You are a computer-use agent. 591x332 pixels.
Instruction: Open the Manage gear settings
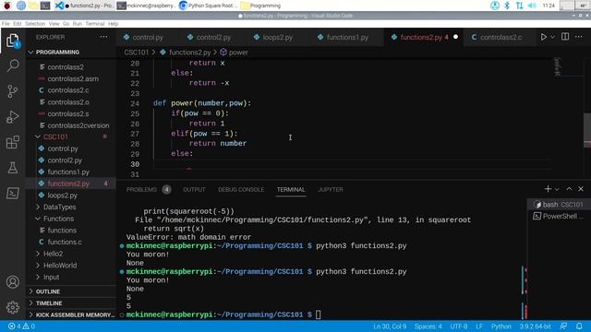point(12,307)
